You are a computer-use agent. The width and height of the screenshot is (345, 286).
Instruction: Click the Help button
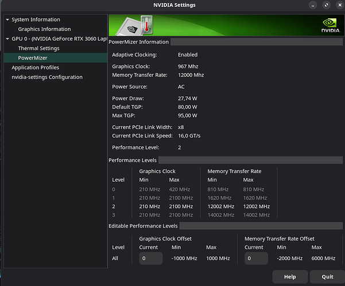(x=290, y=277)
